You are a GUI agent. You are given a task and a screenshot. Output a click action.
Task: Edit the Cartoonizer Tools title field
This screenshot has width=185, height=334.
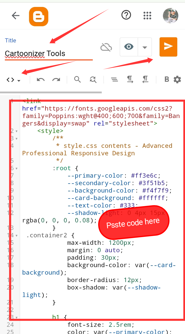49,53
